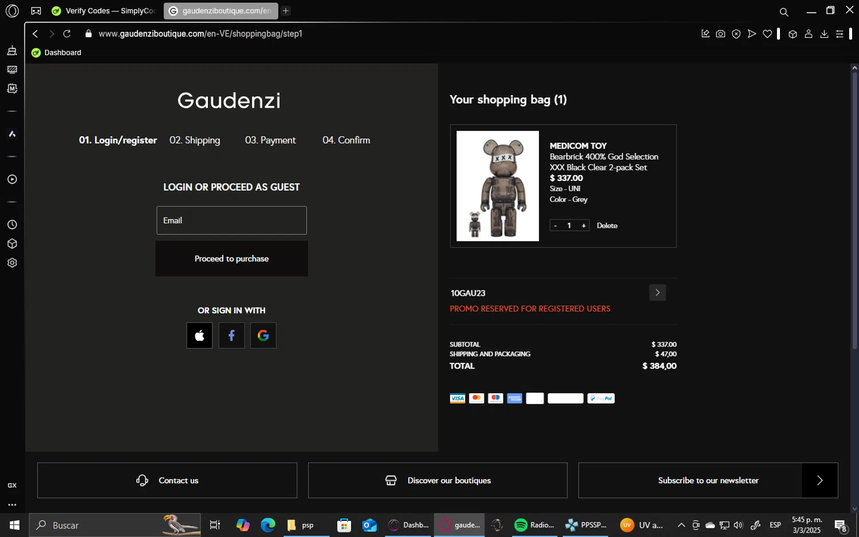The width and height of the screenshot is (859, 537).
Task: Open the Opera GX main menu logo
Action: (x=12, y=11)
